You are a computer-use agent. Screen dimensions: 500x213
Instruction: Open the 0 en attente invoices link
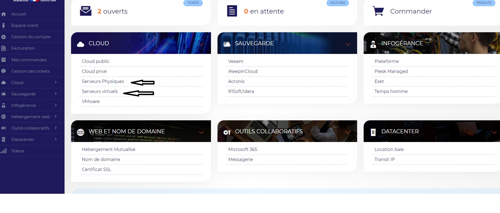264,11
